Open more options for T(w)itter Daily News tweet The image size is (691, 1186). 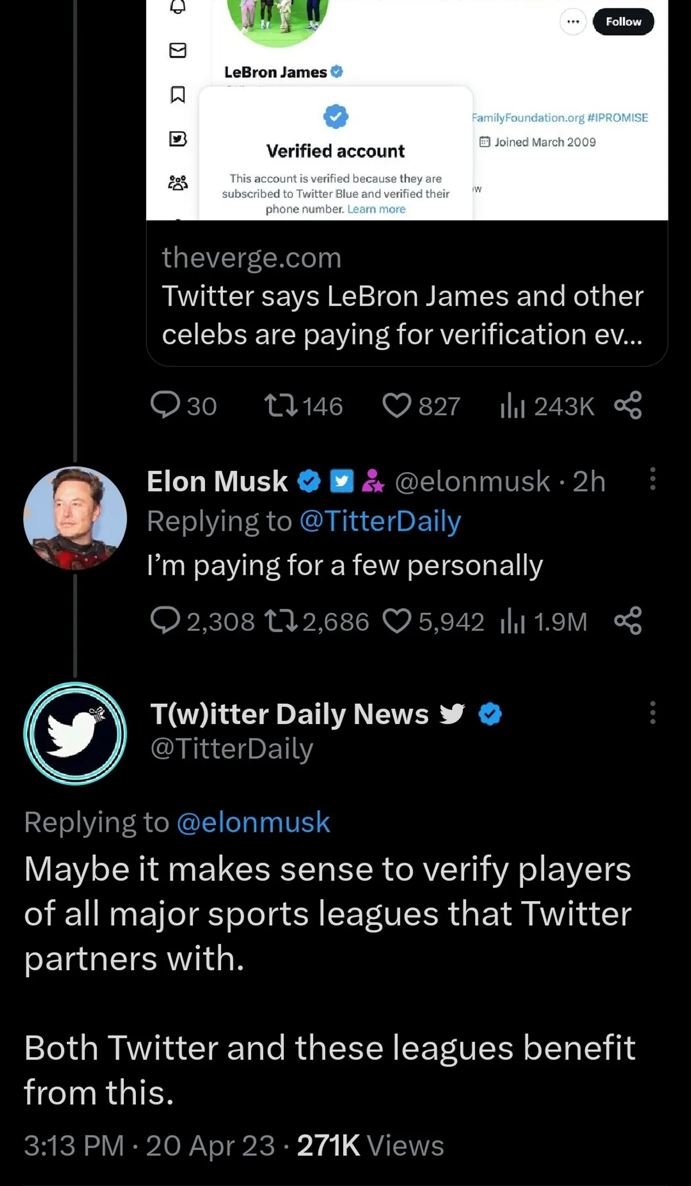pyautogui.click(x=652, y=712)
